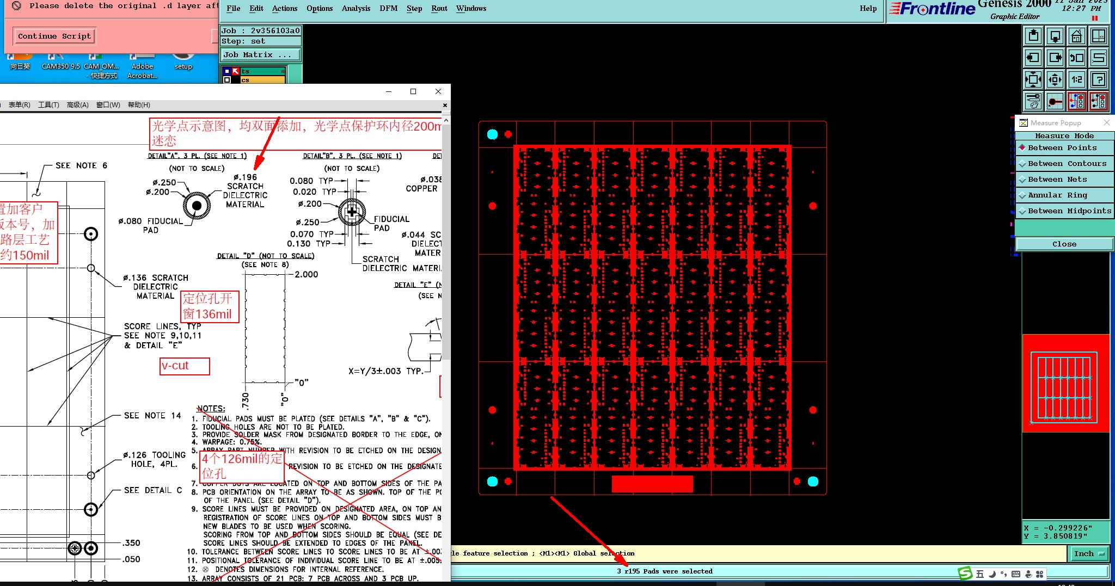
Task: Open the Inch units dropdown
Action: (1089, 553)
